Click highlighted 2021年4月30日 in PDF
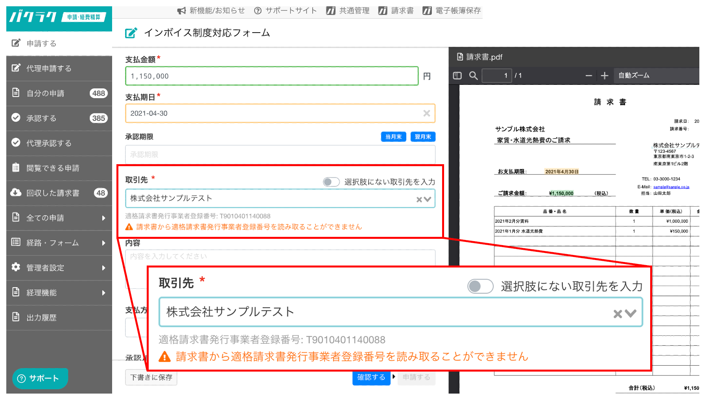 (x=562, y=172)
